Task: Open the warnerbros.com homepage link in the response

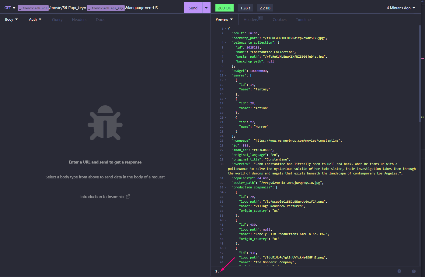Action: [297, 141]
